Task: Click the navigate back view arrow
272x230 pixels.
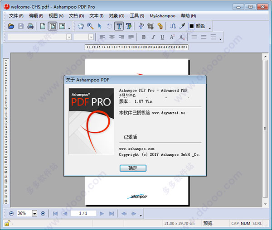Action: point(124,214)
